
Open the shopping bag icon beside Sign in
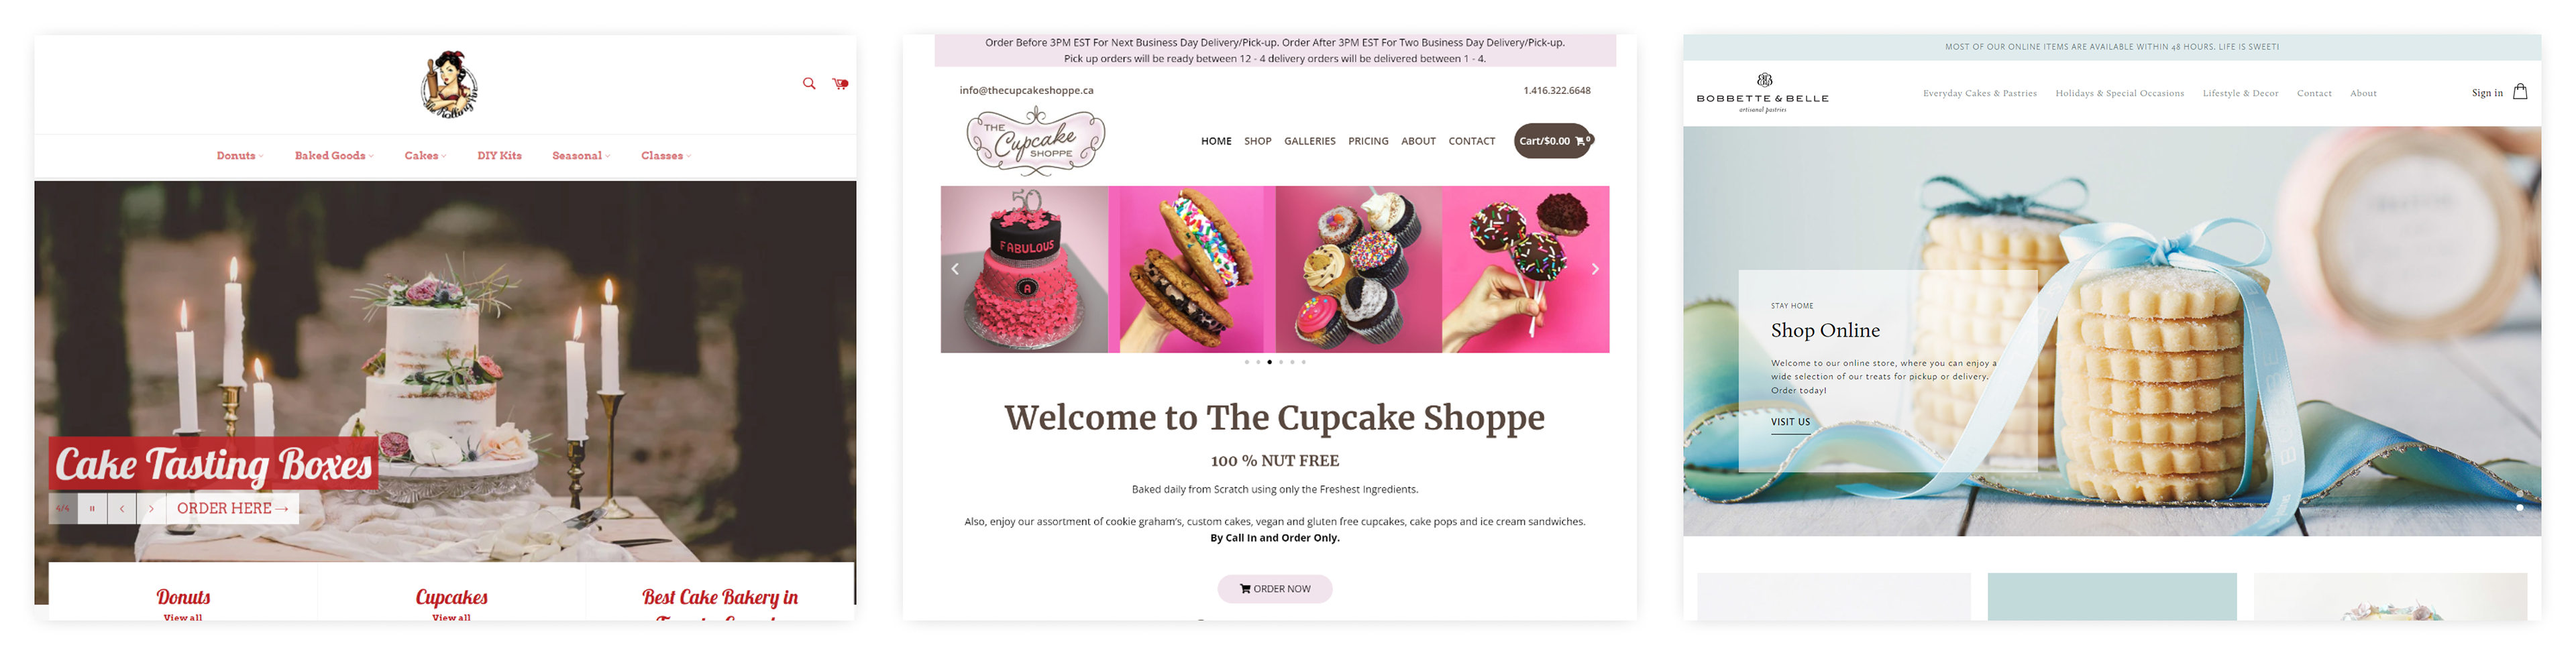coord(2520,91)
